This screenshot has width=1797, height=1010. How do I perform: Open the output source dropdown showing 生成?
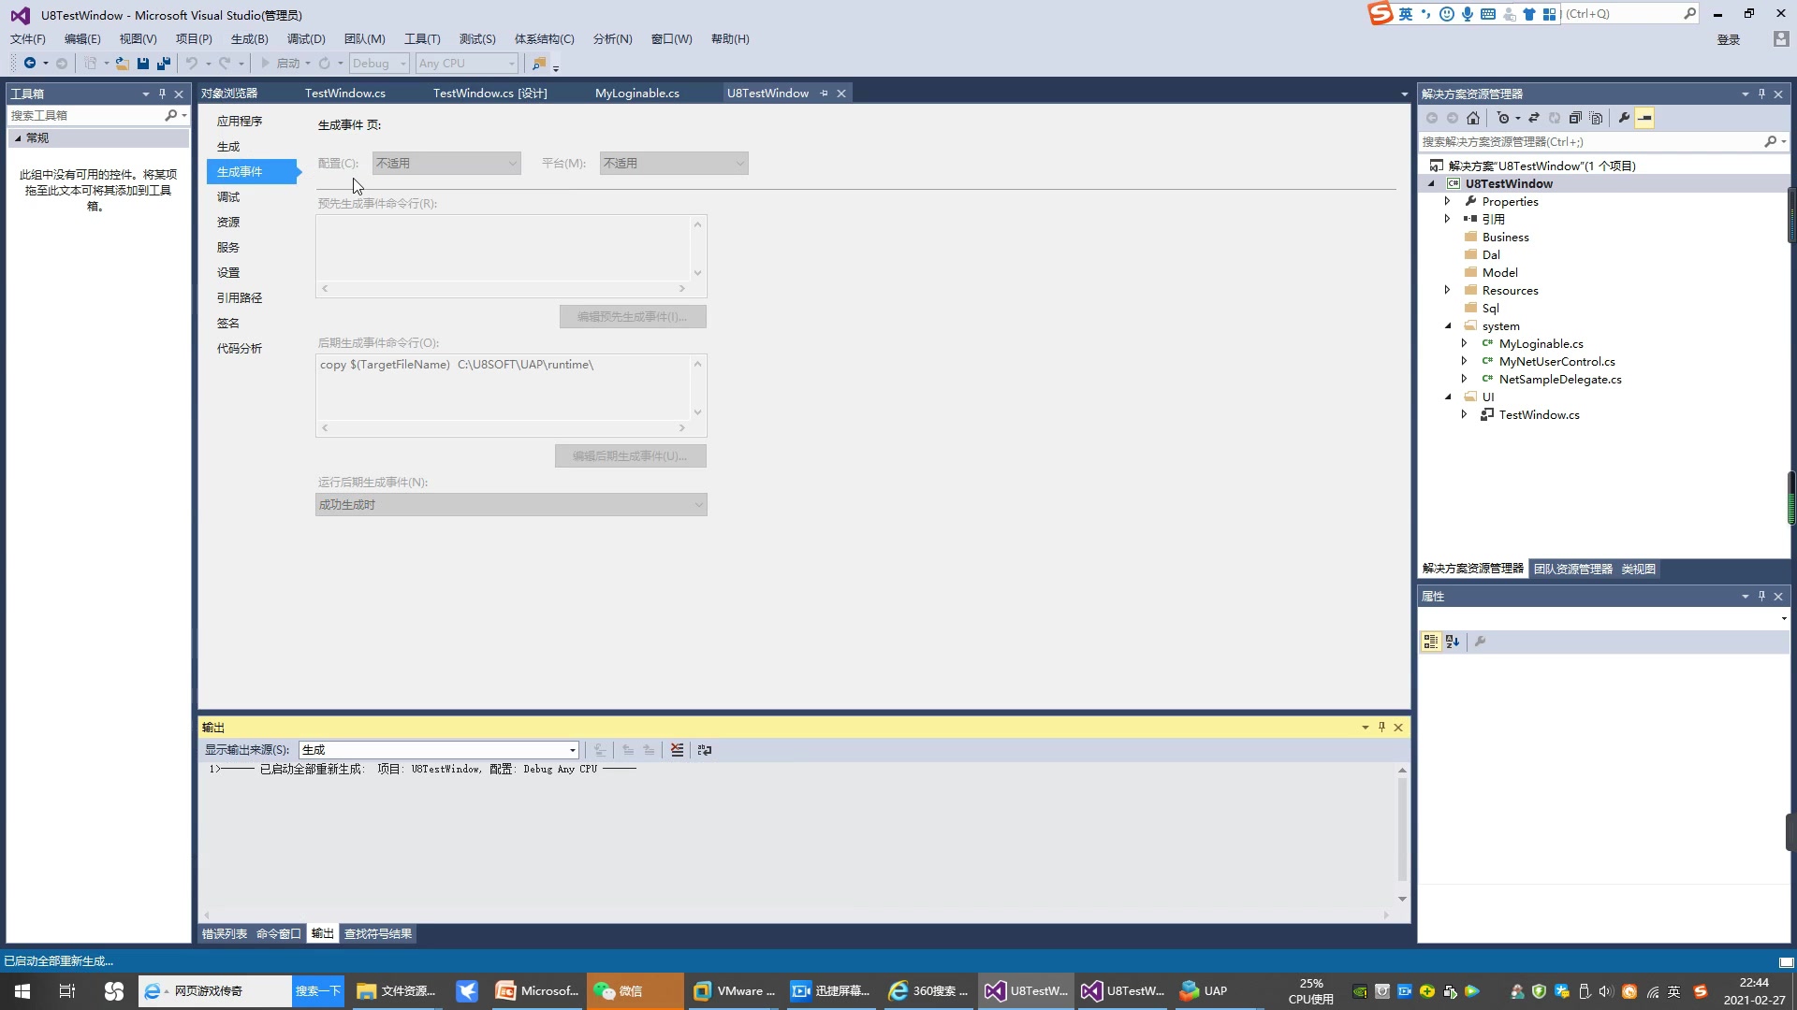click(439, 750)
